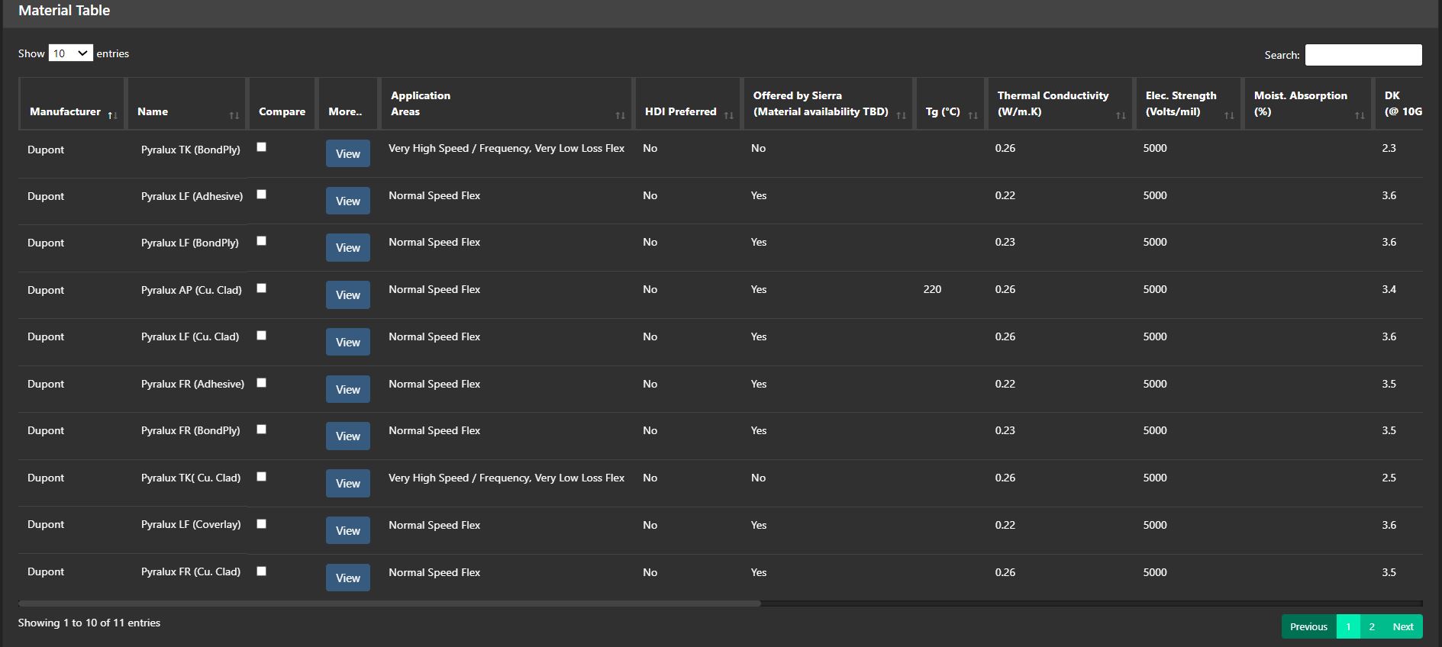Click thermal conductivity for Pyralux LF (BondPly)
Image resolution: width=1442 pixels, height=647 pixels.
coord(1005,242)
